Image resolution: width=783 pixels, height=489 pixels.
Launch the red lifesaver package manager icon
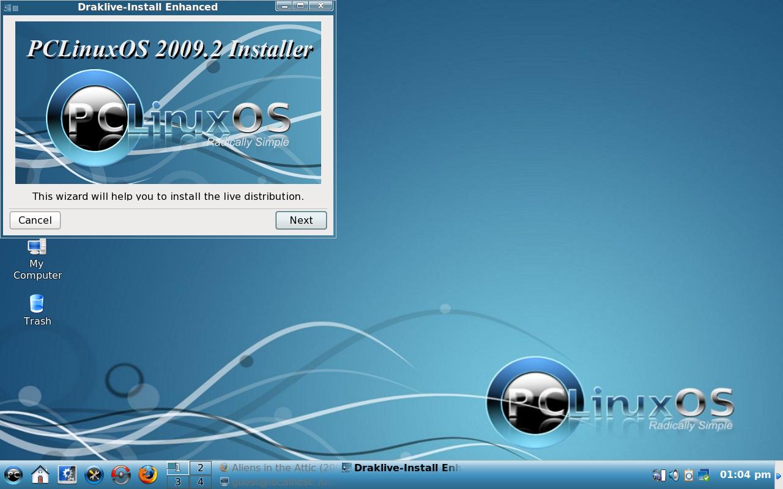pyautogui.click(x=121, y=474)
